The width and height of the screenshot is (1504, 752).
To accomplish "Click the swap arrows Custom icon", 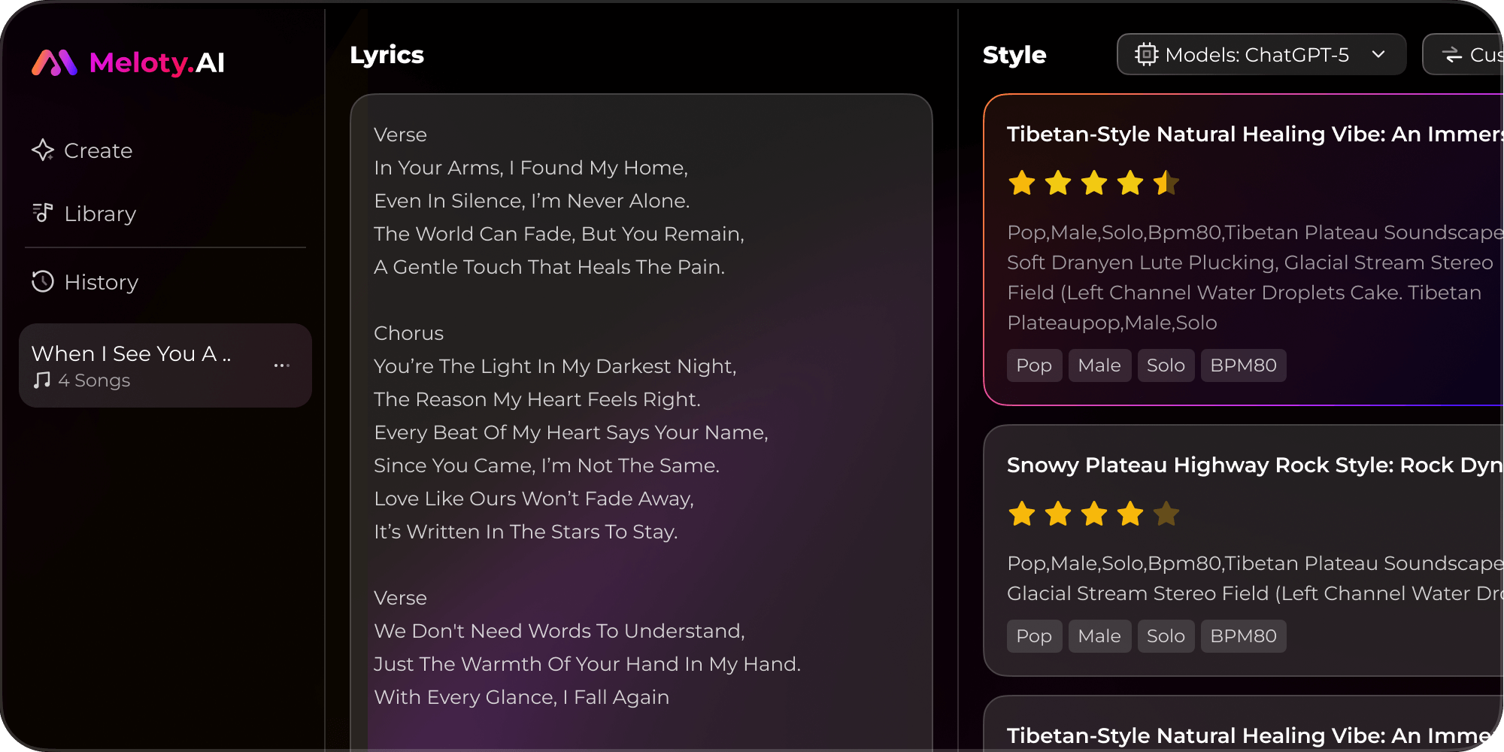I will click(x=1452, y=55).
